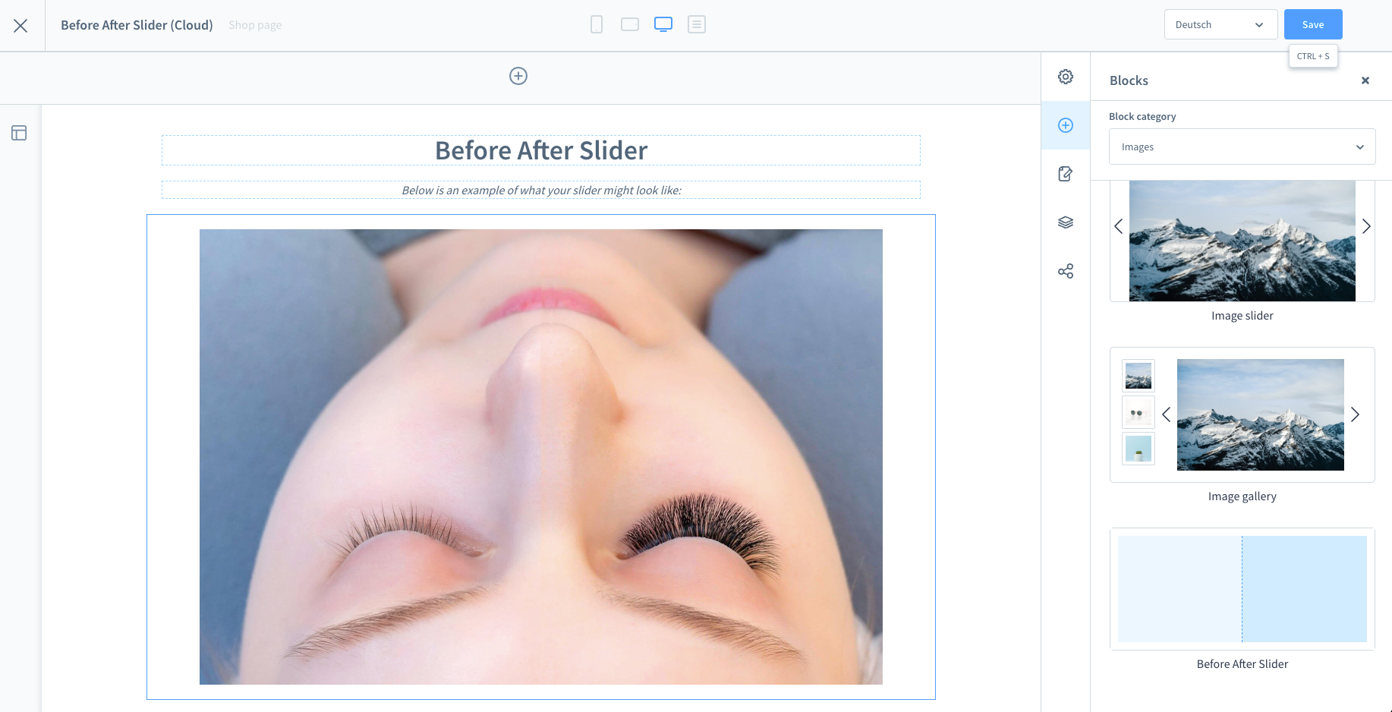The image size is (1392, 712).
Task: Select the Image slider block preview
Action: tap(1242, 241)
